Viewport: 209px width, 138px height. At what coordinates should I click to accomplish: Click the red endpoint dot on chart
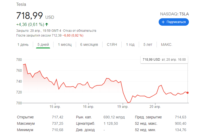[x=188, y=93]
